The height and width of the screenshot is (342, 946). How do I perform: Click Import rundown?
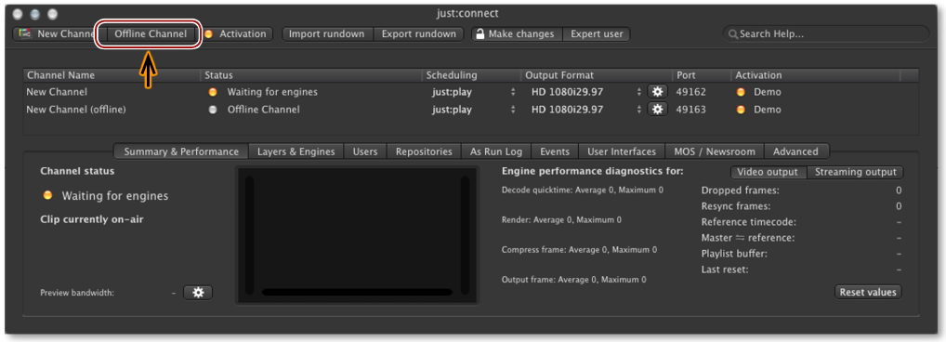coord(327,33)
